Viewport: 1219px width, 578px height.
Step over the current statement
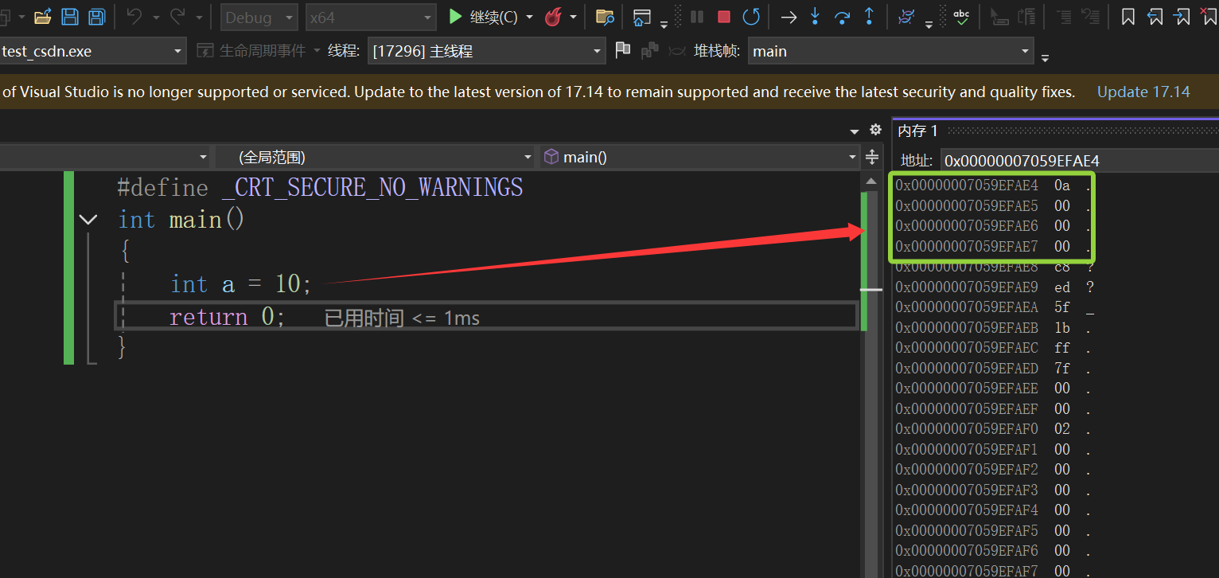click(x=842, y=17)
